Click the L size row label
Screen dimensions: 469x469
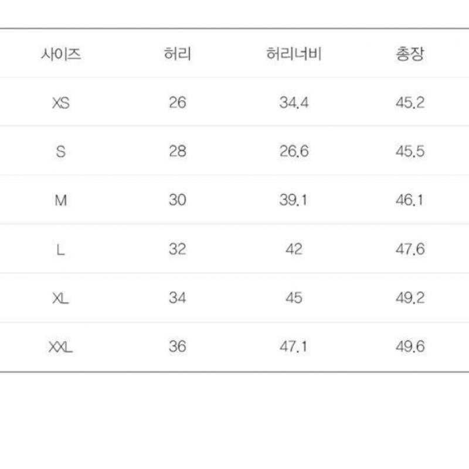[x=61, y=249]
